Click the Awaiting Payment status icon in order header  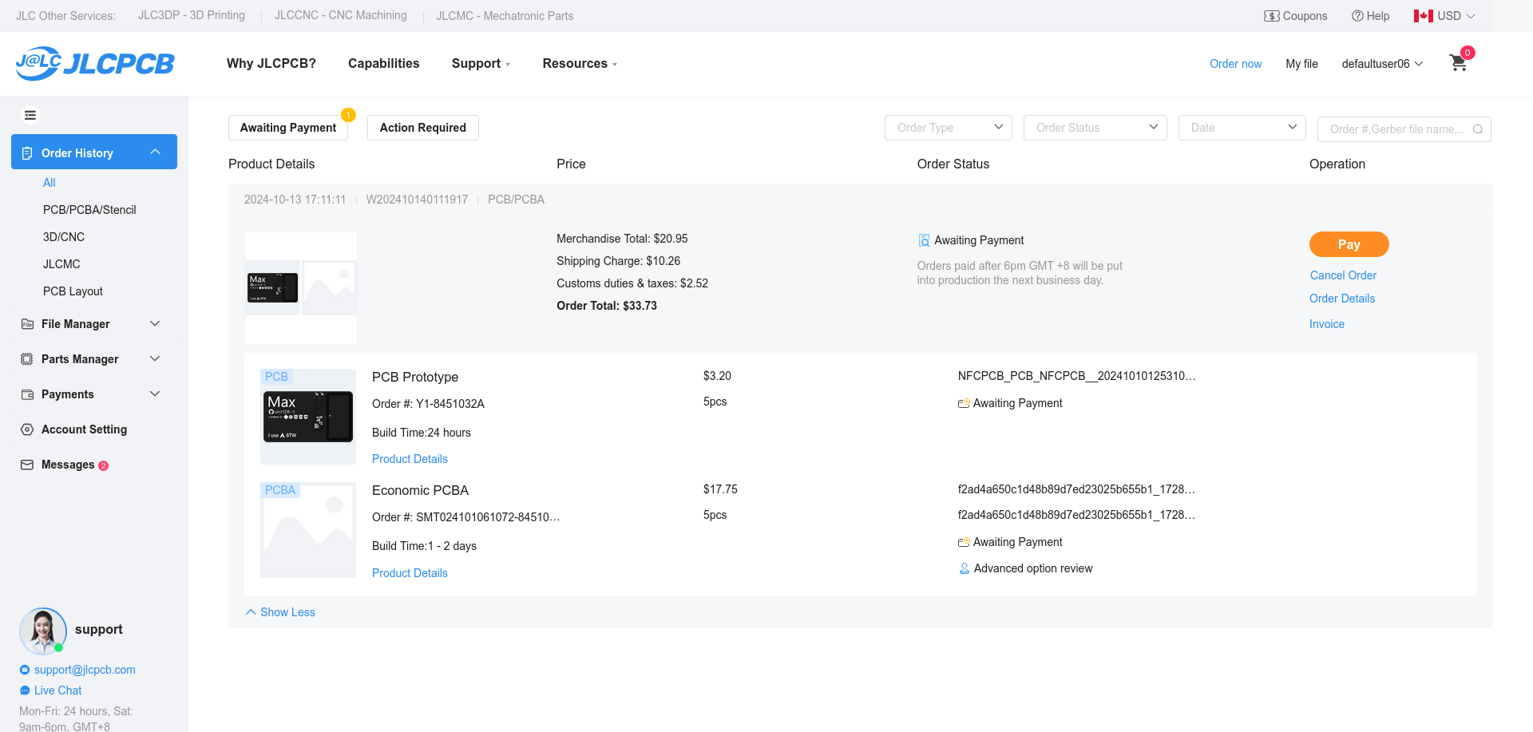click(x=924, y=240)
